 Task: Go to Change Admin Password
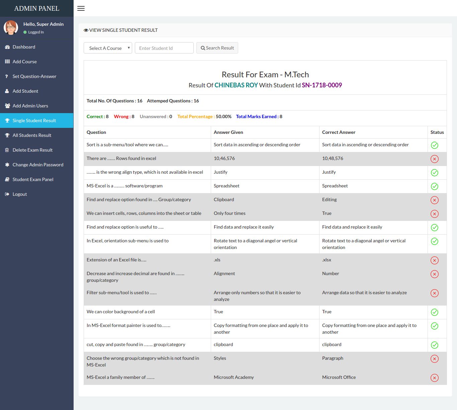tap(38, 165)
